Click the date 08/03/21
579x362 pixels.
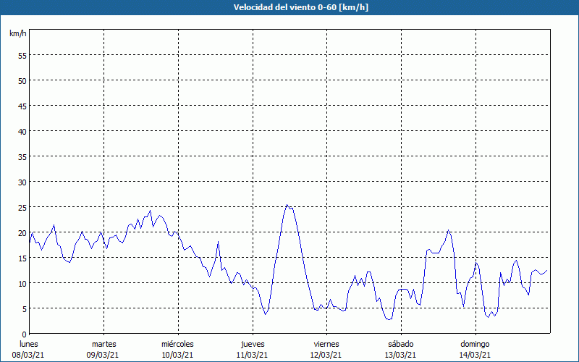pos(28,355)
